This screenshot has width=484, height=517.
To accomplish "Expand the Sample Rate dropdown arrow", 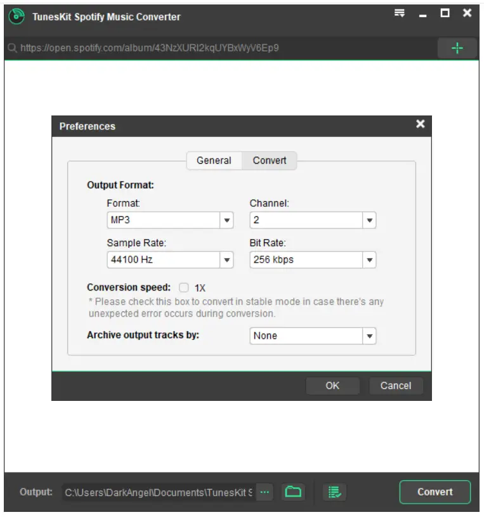I will [226, 260].
